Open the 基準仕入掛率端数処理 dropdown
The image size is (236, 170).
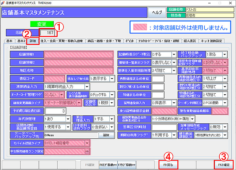(x=174, y=70)
